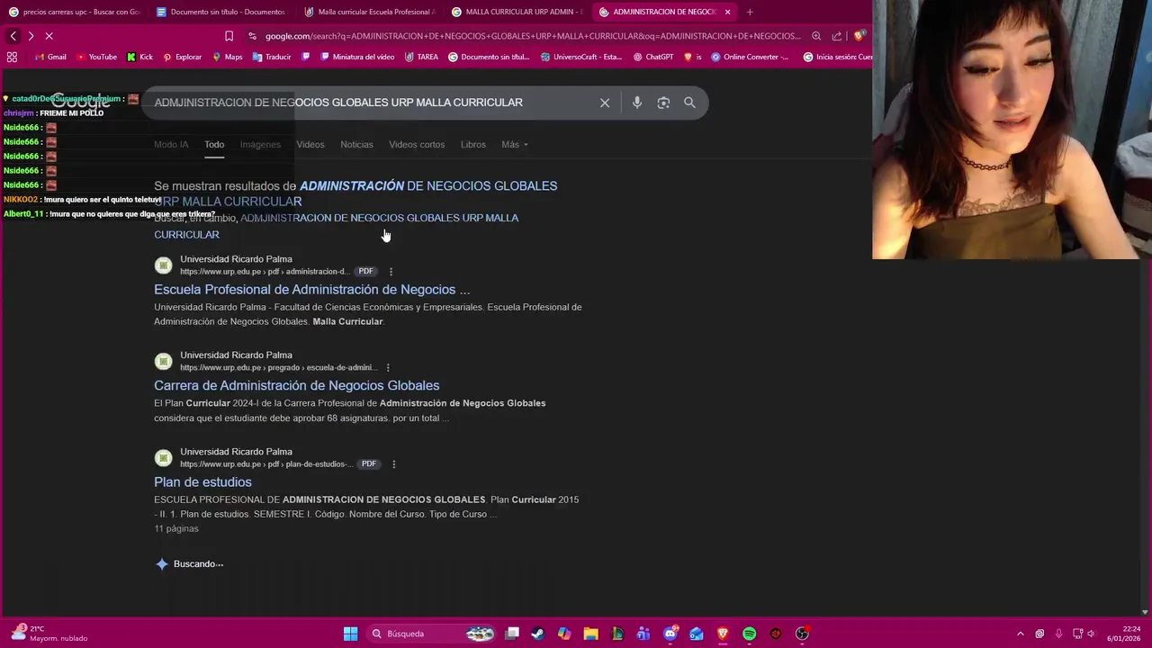Open Miniatura del vídeo bookmark
The image size is (1152, 648).
point(357,57)
